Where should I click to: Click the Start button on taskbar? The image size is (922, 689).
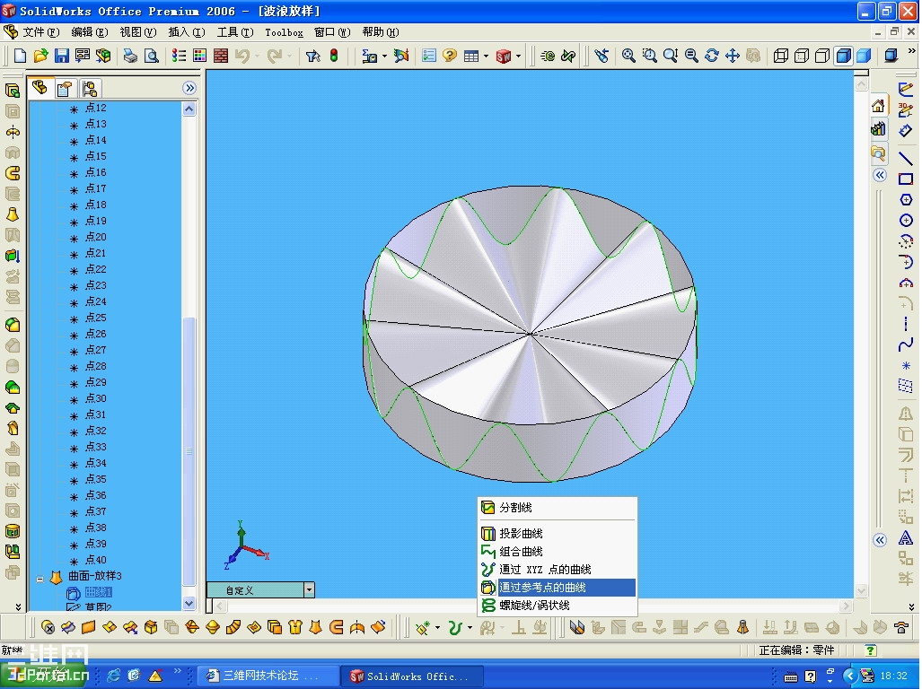tap(45, 676)
